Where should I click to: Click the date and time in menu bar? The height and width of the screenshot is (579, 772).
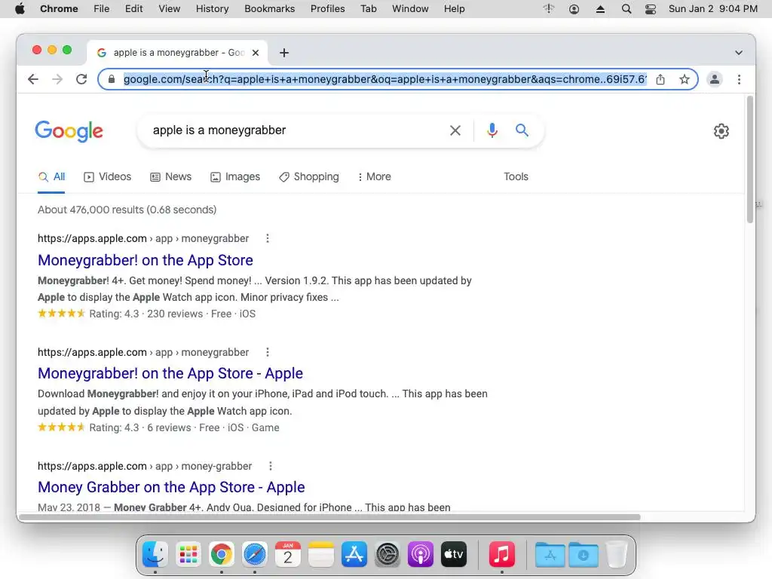point(713,9)
